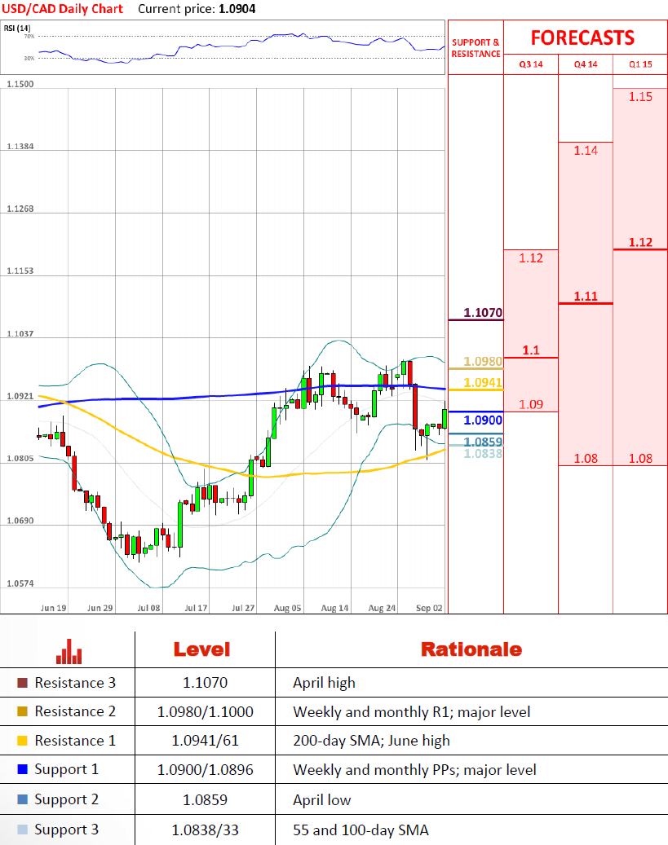This screenshot has width=668, height=845.
Task: Click the Aug 05 date axis label
Action: [x=288, y=608]
